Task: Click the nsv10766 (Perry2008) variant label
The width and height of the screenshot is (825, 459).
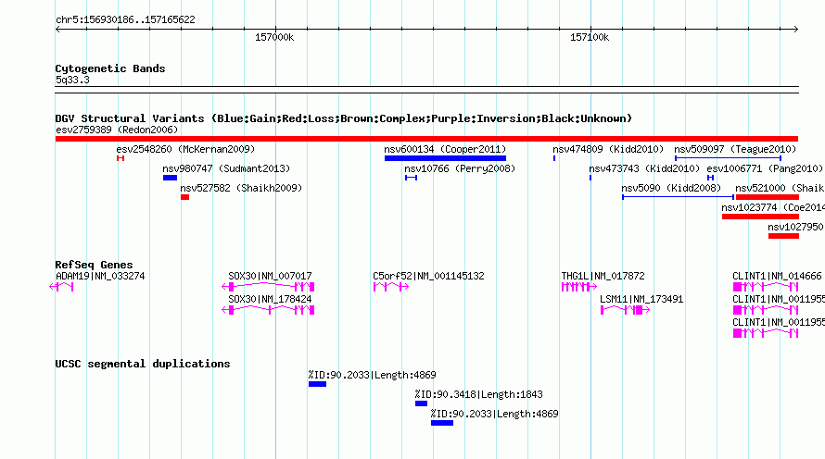Action: 460,168
